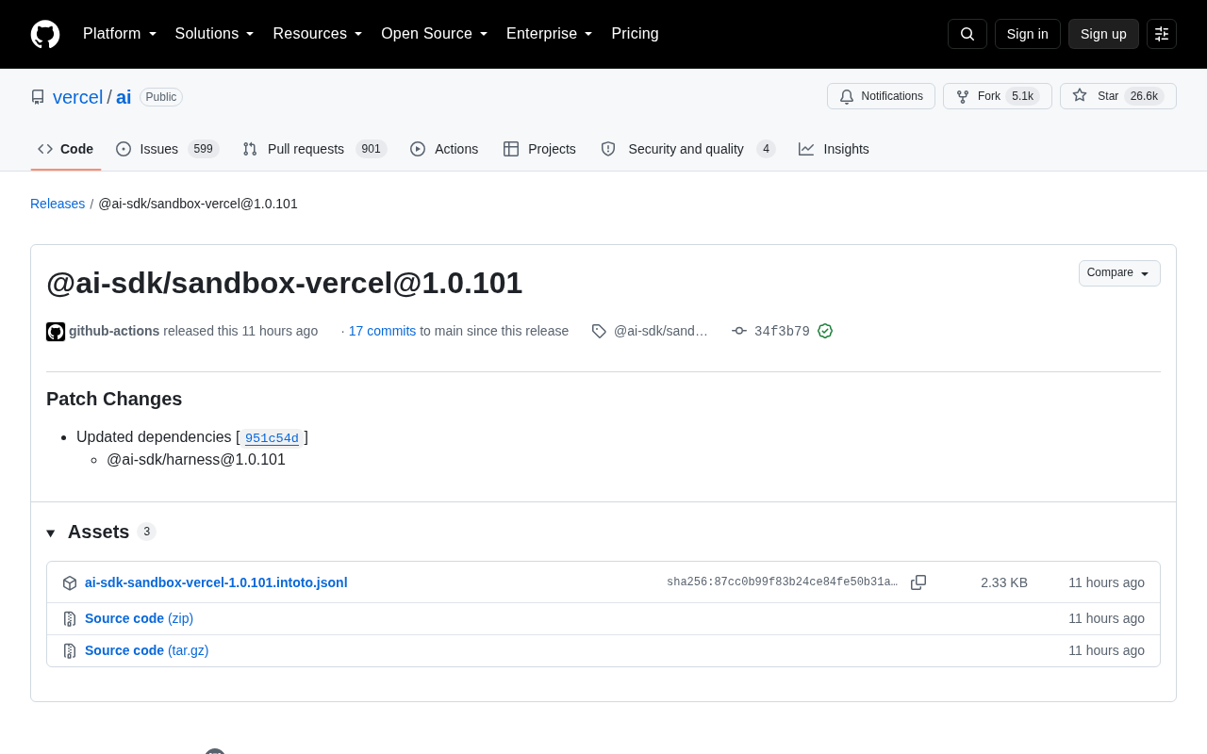
Task: Switch to the Pull requests tab
Action: (315, 149)
